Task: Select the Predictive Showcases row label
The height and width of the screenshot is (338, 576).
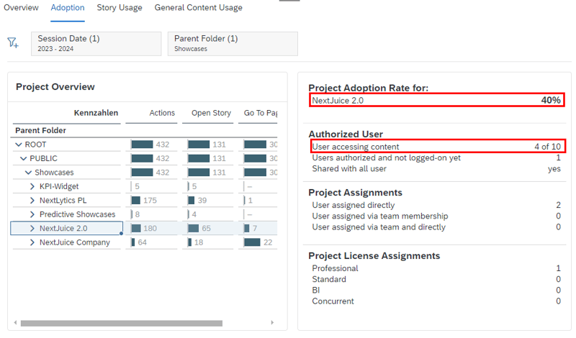Action: pyautogui.click(x=78, y=214)
